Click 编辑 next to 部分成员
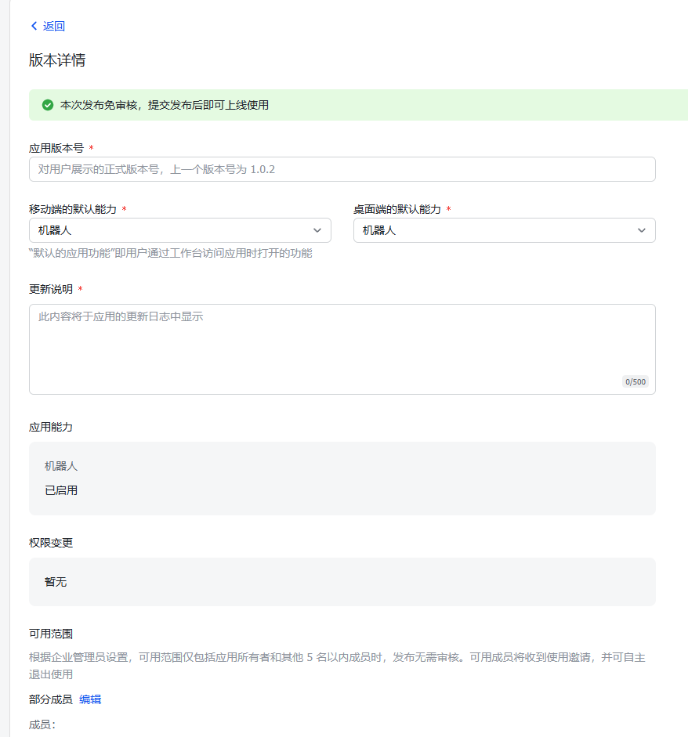 pyautogui.click(x=90, y=699)
